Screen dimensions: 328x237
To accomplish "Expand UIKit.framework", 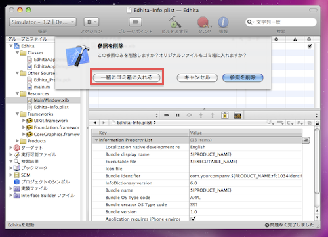I will pos(24,121).
